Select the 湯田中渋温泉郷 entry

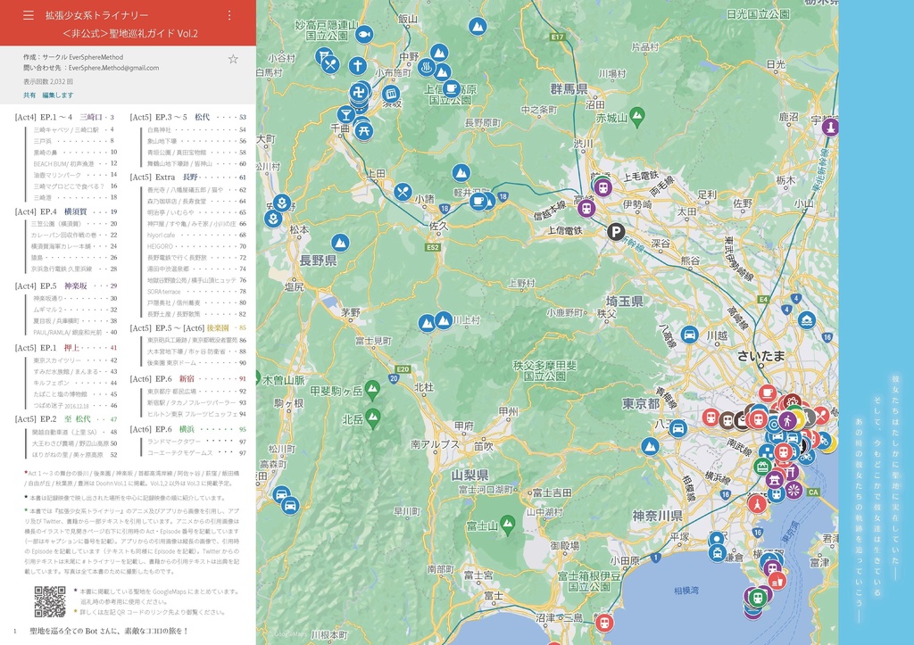point(196,269)
